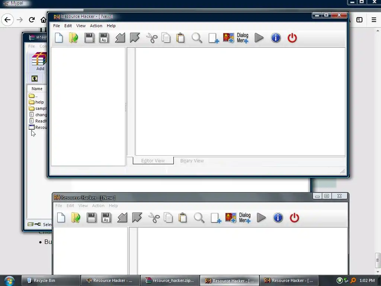381x286 pixels.
Task: Click left-pointing arrow tool in front Resource Hacker
Action: coord(120,38)
